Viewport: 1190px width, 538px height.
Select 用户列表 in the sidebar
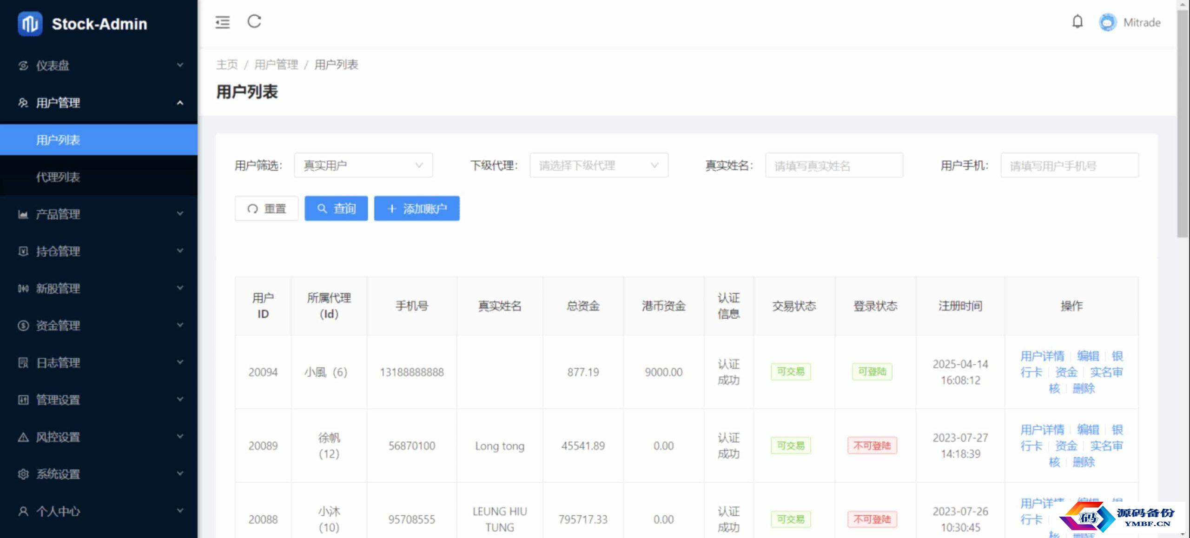(x=99, y=140)
